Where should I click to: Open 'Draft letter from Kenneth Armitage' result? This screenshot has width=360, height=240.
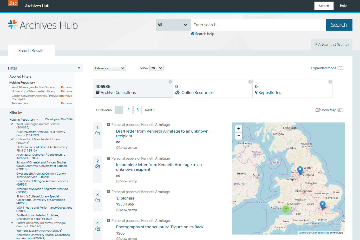pyautogui.click(x=162, y=134)
